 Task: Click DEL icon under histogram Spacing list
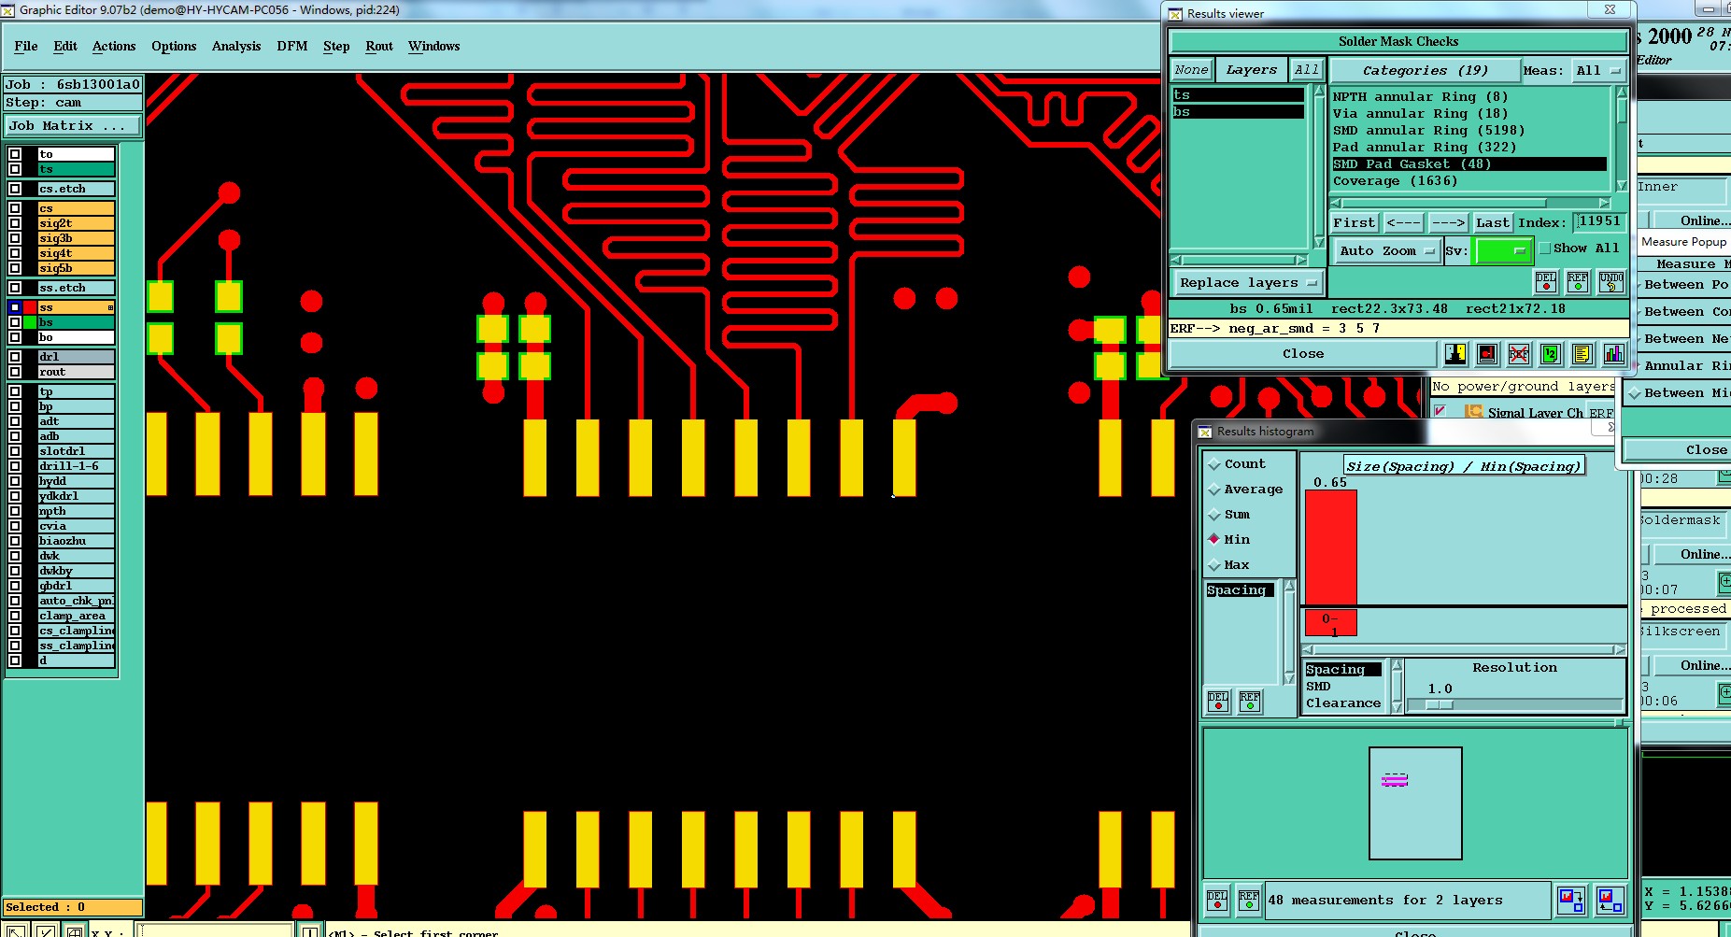(x=1218, y=702)
